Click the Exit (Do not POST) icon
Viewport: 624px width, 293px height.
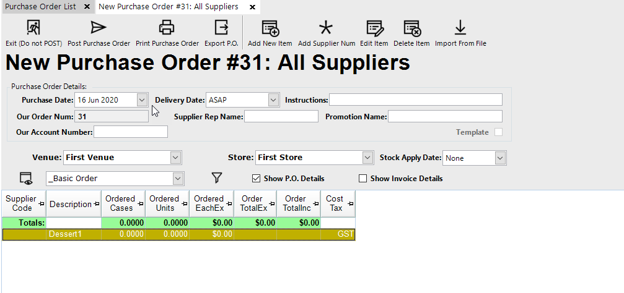[x=33, y=28]
